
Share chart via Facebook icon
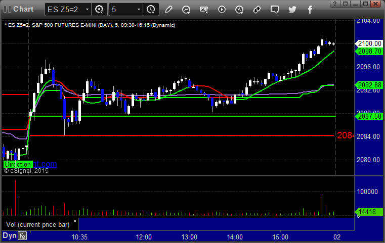click(310, 10)
